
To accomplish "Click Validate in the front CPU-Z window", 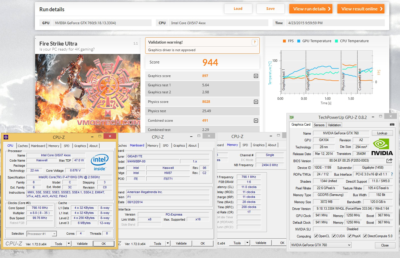I will click(82, 244).
